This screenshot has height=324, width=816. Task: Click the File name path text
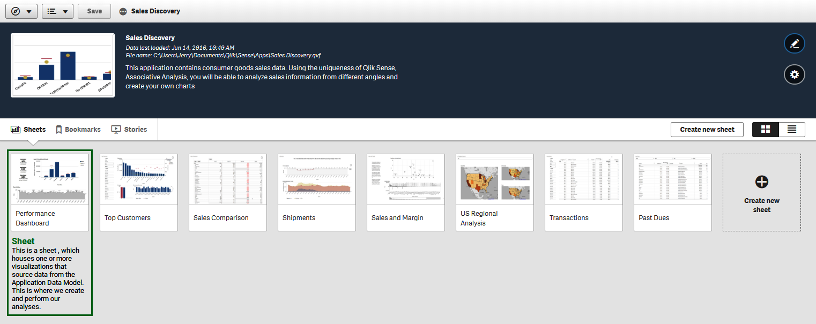(x=223, y=55)
